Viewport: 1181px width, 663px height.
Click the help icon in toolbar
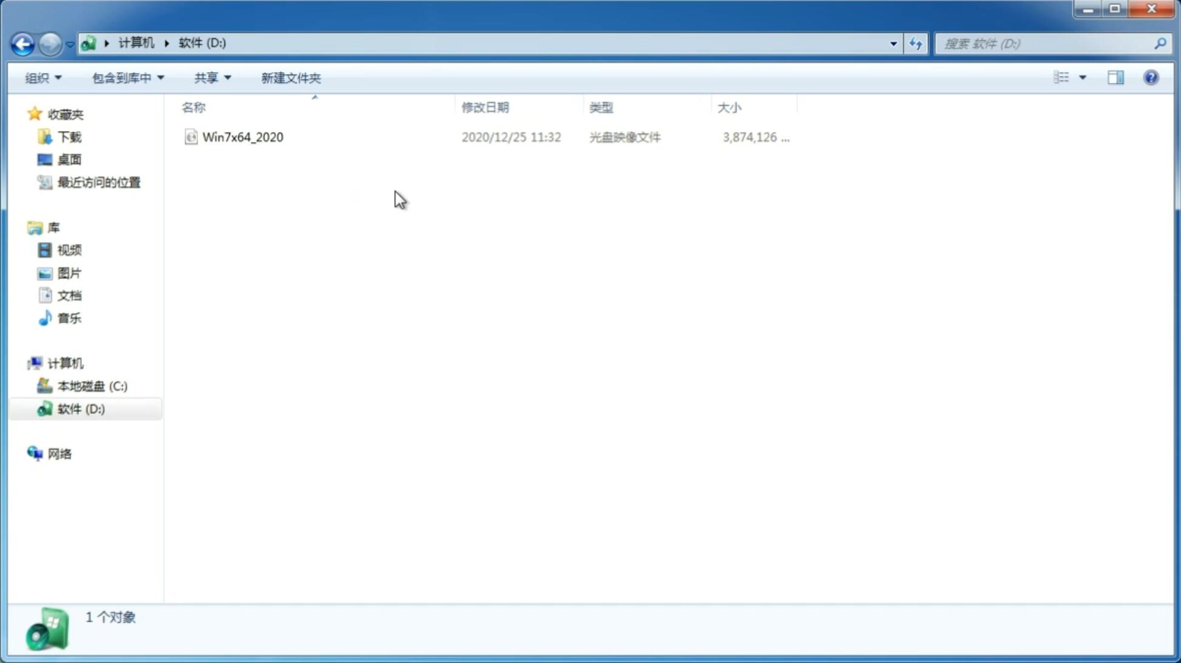(1152, 77)
